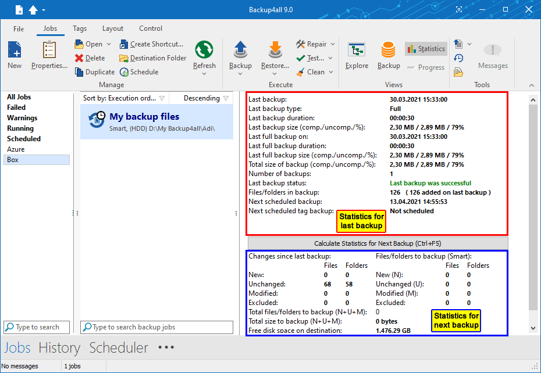The width and height of the screenshot is (541, 373).
Task: Open the Scheduler navigation page
Action: (x=119, y=347)
